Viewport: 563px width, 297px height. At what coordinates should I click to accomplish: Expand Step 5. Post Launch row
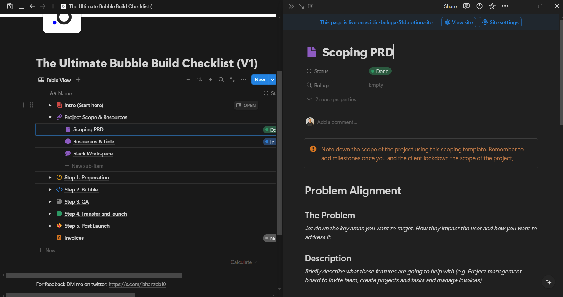tap(50, 226)
